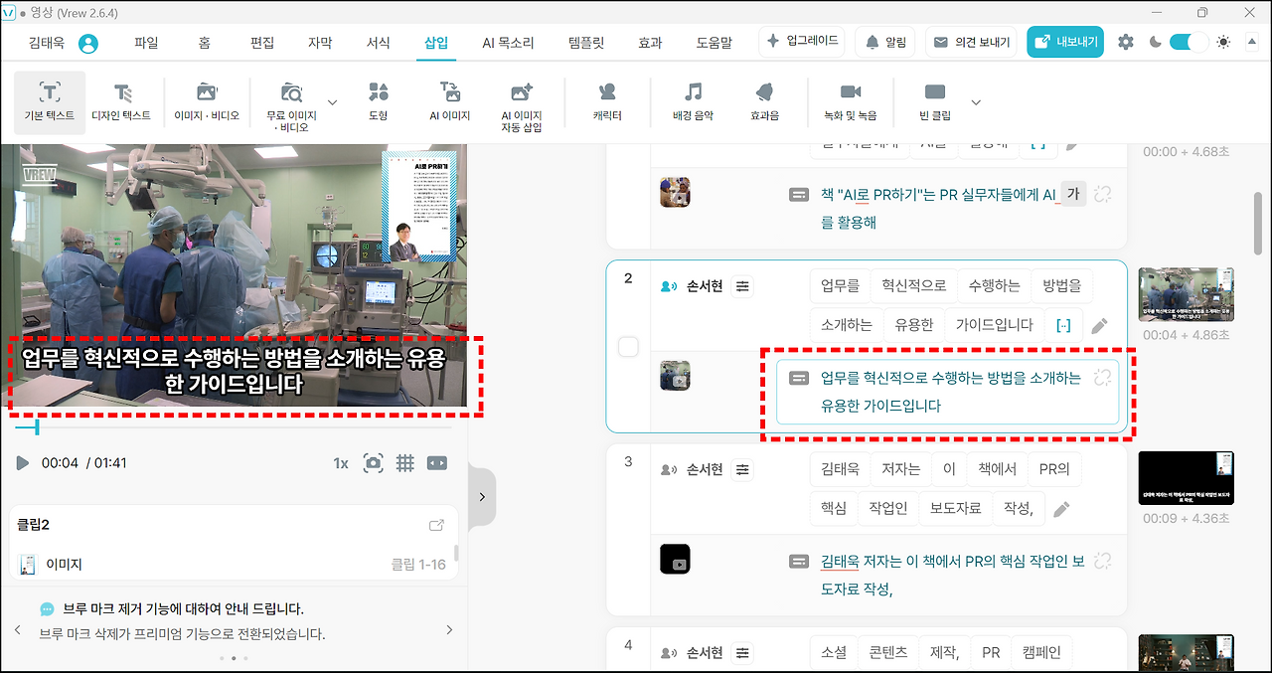Click the word 가이드입니다 in clip 2
Viewport: 1272px width, 673px height.
coord(994,325)
